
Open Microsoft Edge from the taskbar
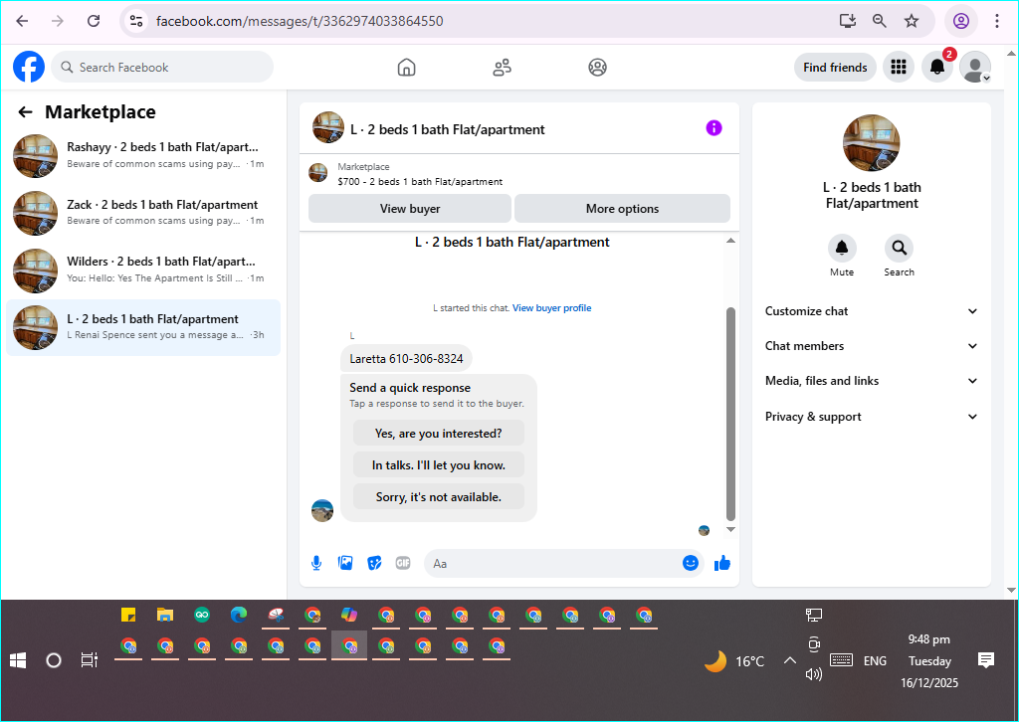tap(239, 615)
